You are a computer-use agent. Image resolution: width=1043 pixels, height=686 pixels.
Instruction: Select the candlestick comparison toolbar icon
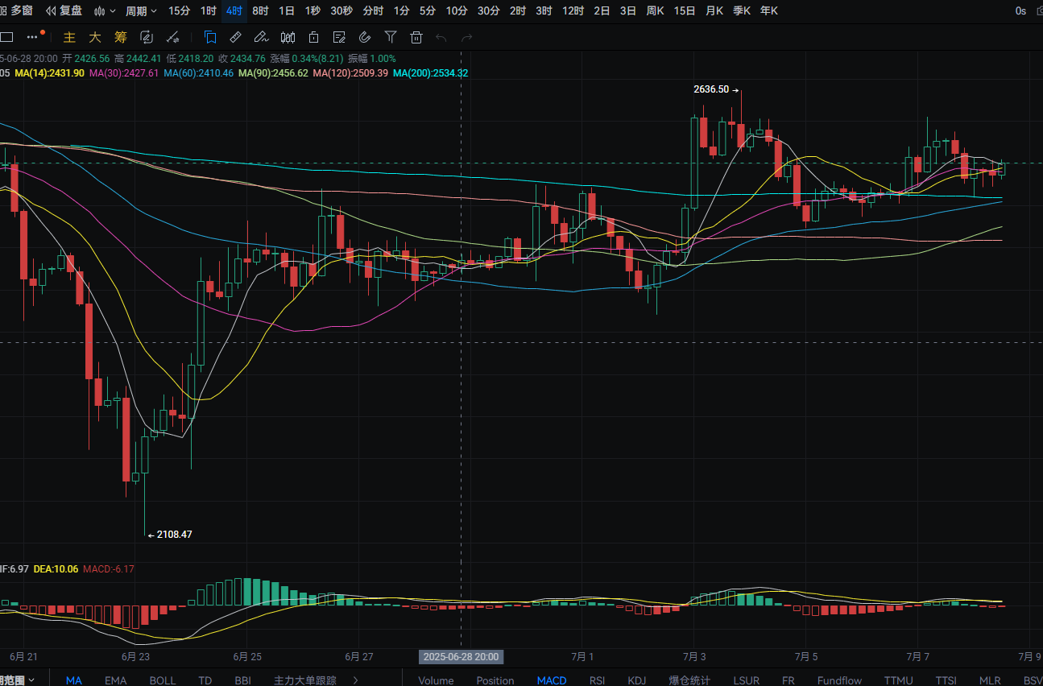(288, 37)
